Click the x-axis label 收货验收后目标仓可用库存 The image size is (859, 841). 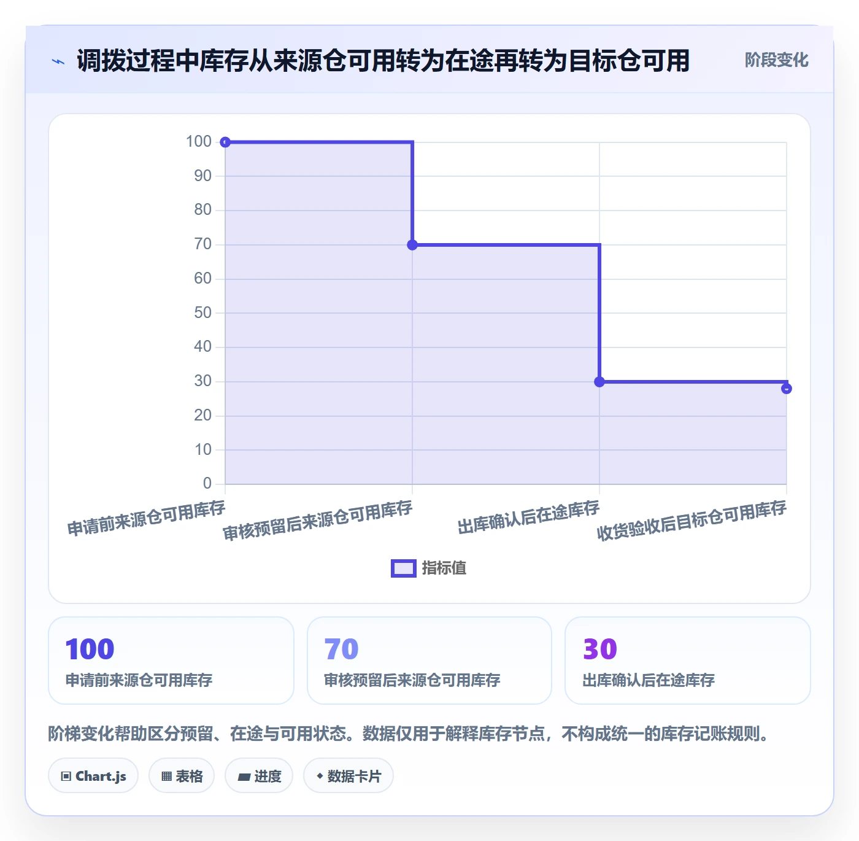click(691, 521)
